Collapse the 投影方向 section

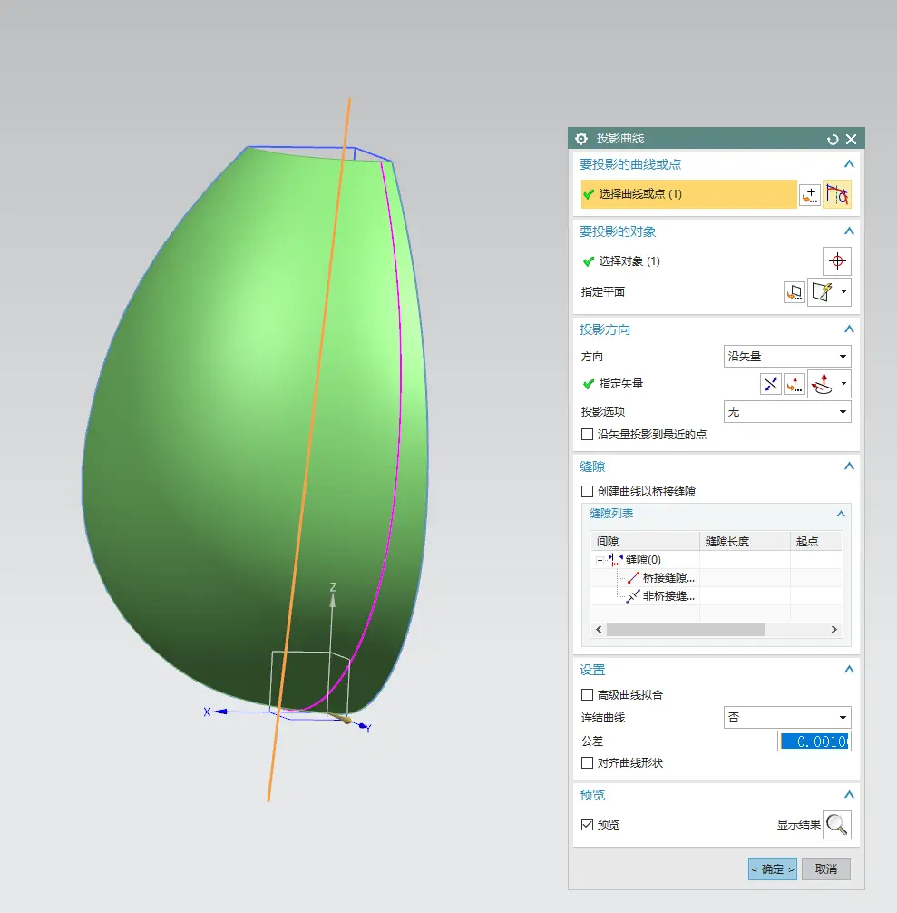tap(849, 329)
